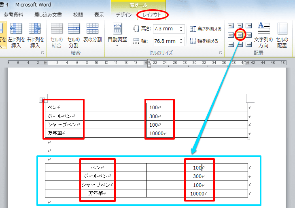The width and height of the screenshot is (295, 208).
Task: Open the 差し込み文書 tab
Action: [x=48, y=15]
